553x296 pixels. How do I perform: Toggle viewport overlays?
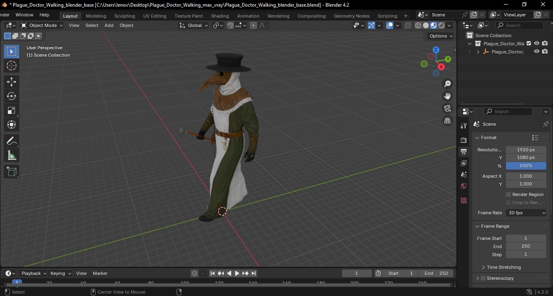pyautogui.click(x=390, y=25)
